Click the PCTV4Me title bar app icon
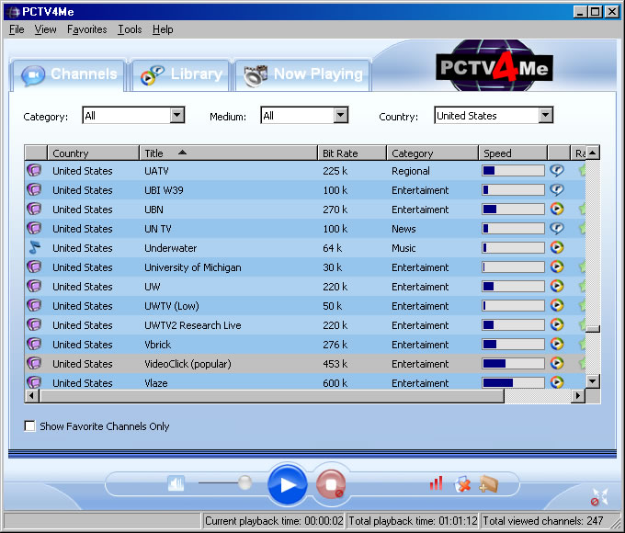This screenshot has height=533, width=625. click(13, 12)
